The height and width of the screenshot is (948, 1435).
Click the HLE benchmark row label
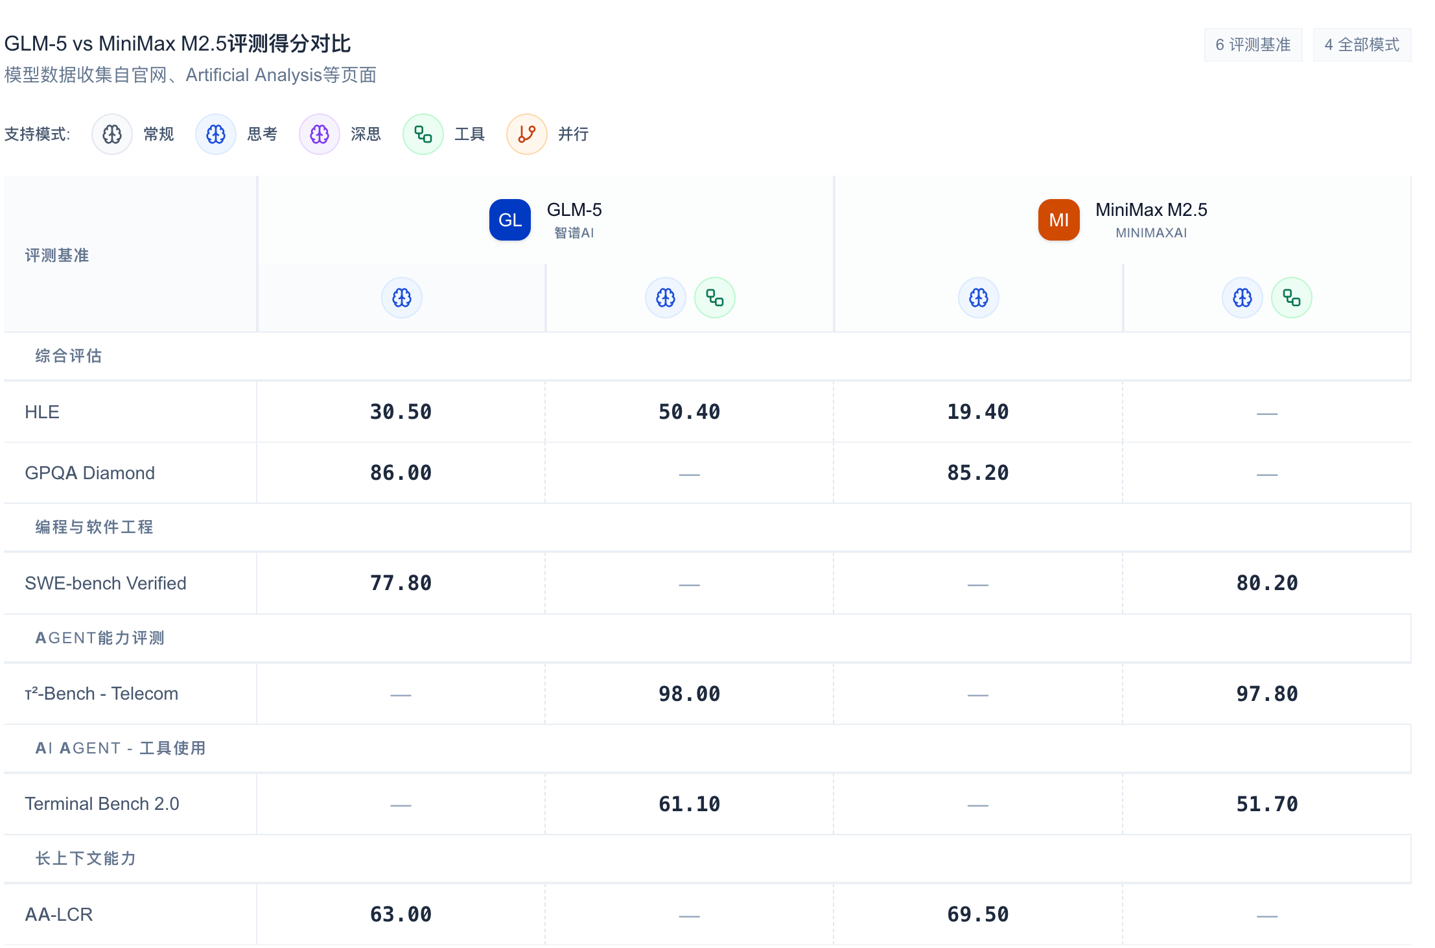point(42,412)
